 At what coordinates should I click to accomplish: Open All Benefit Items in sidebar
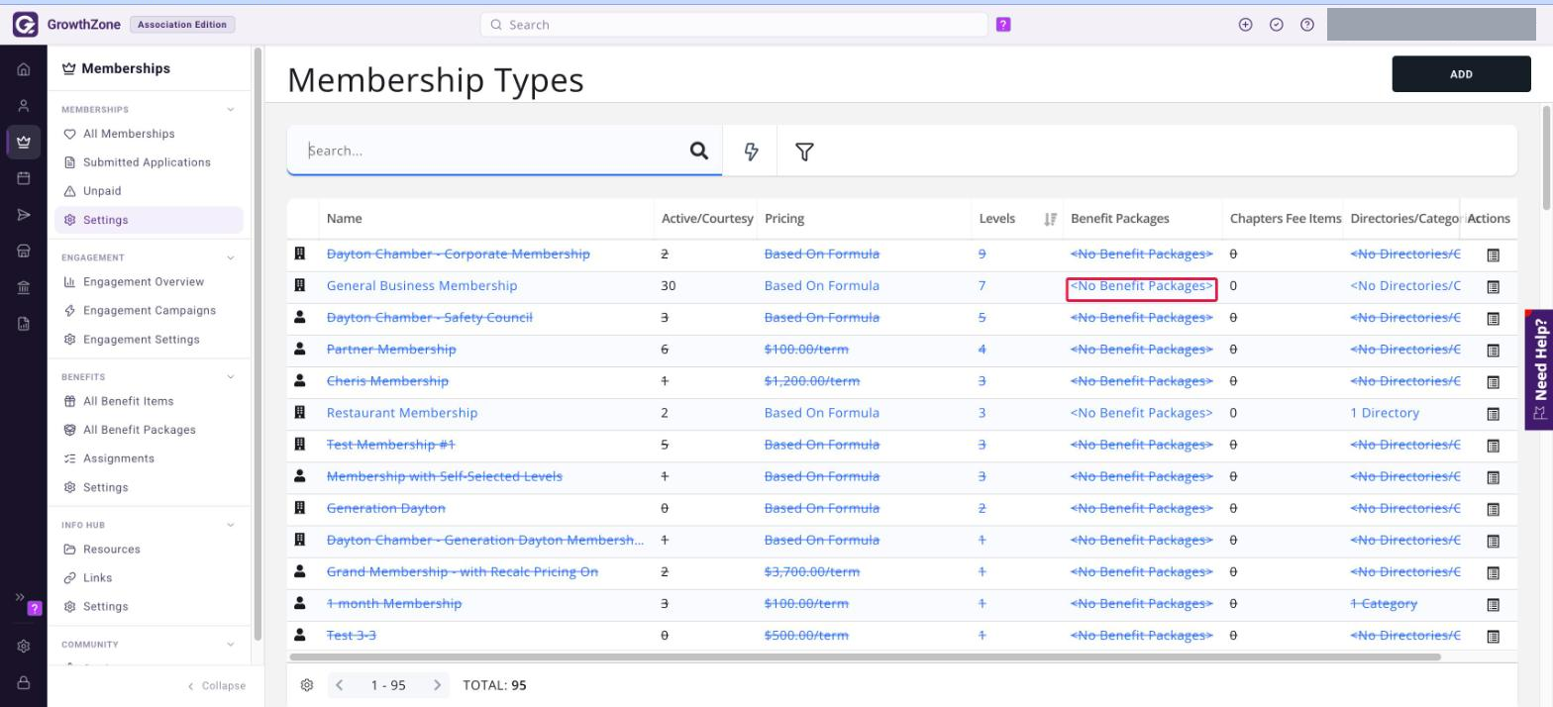[129, 401]
